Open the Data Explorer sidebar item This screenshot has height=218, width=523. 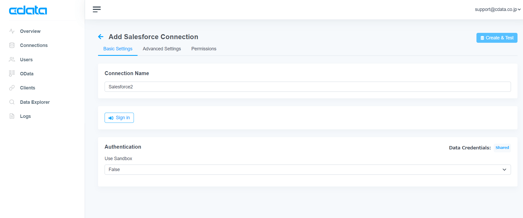35,102
